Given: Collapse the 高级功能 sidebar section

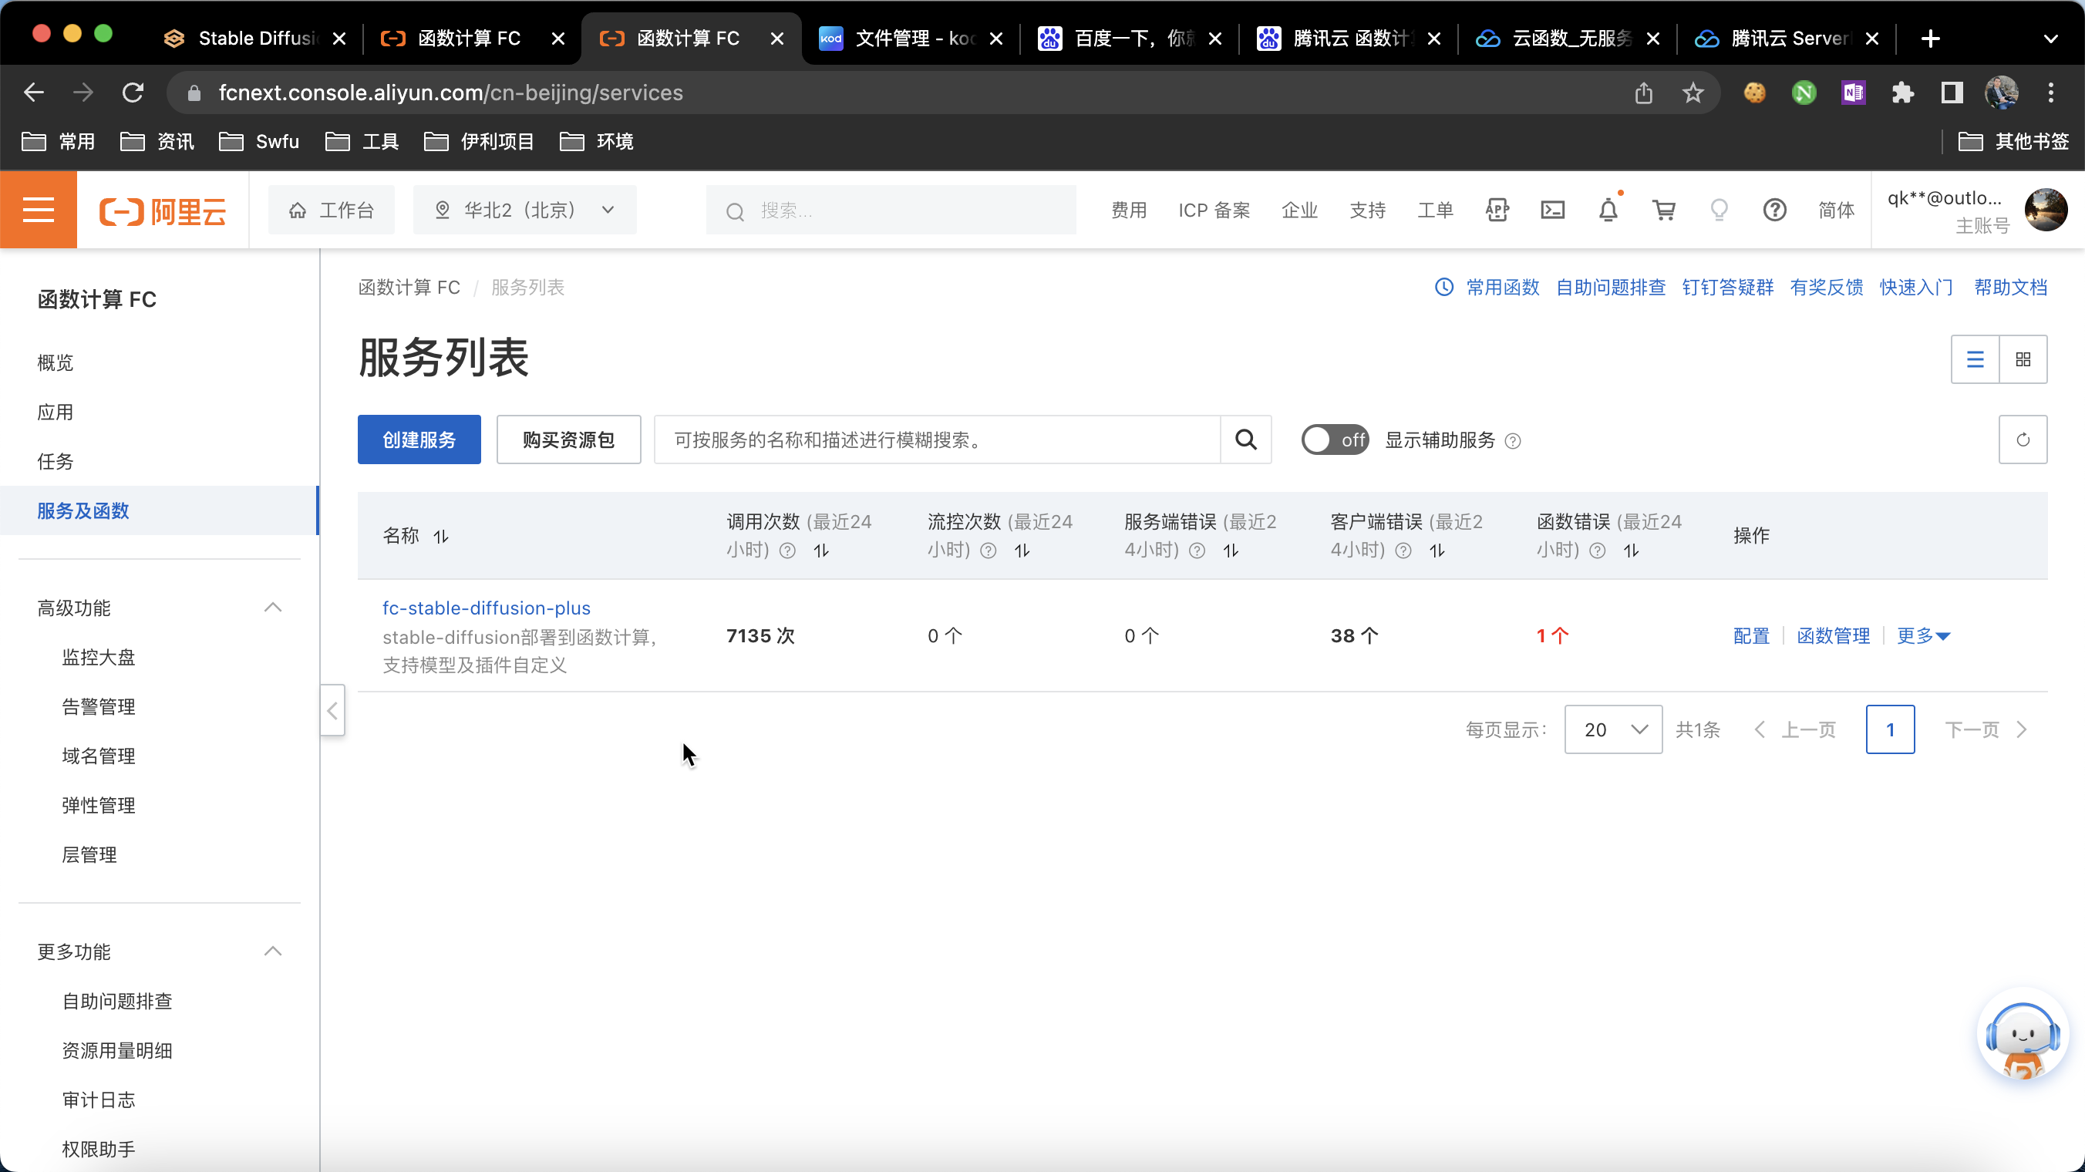Looking at the screenshot, I should (x=273, y=607).
